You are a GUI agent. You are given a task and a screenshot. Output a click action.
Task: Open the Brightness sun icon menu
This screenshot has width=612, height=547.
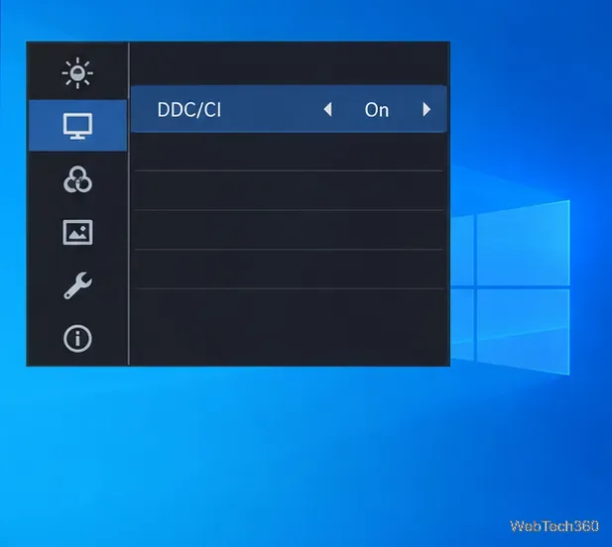(77, 73)
